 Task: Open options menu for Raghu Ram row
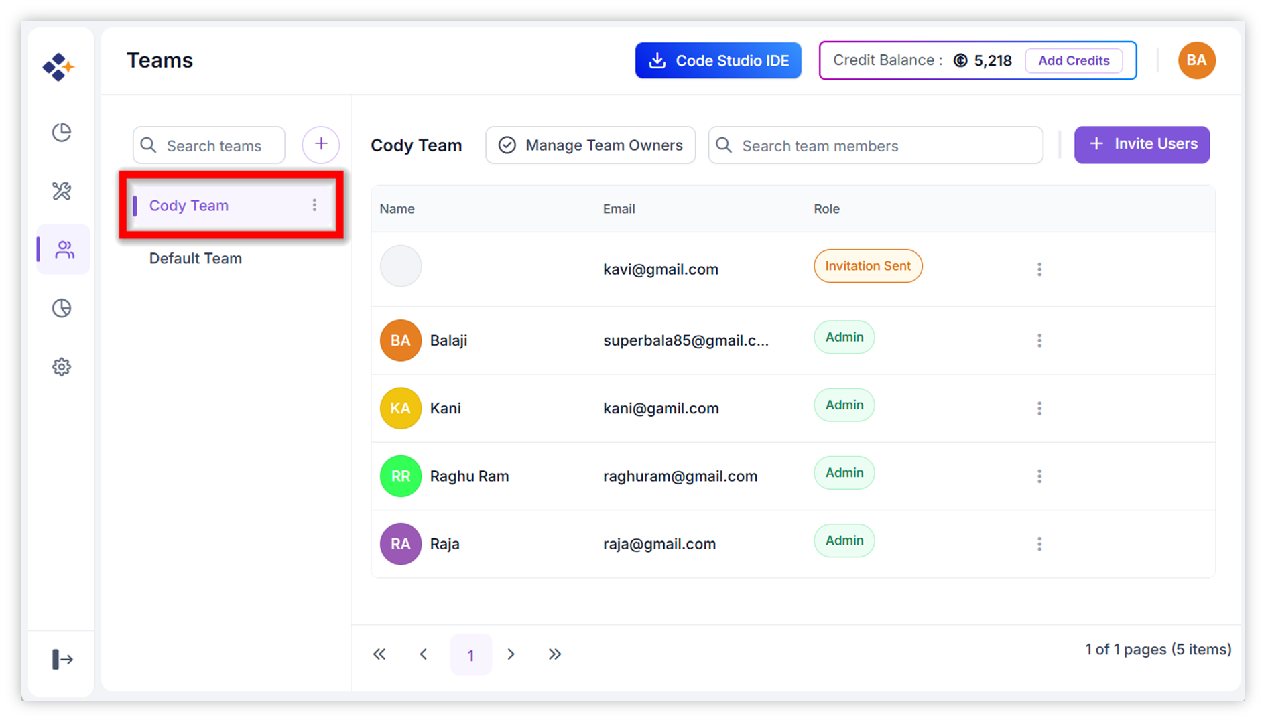(1039, 476)
